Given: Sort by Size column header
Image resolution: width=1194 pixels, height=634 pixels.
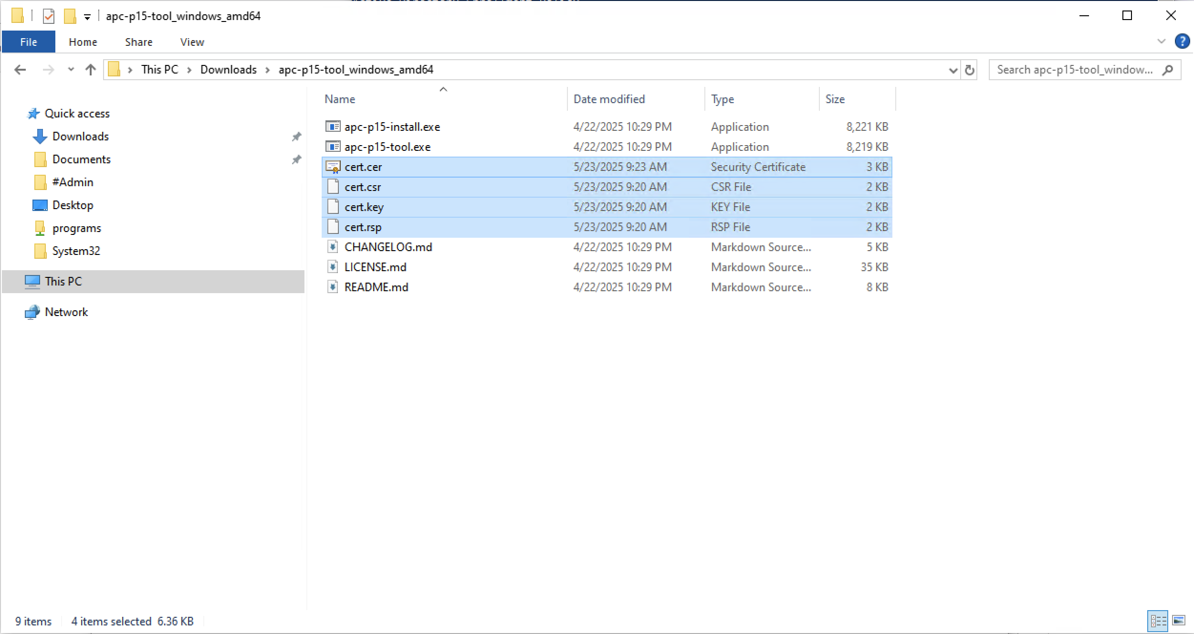Looking at the screenshot, I should 858,99.
